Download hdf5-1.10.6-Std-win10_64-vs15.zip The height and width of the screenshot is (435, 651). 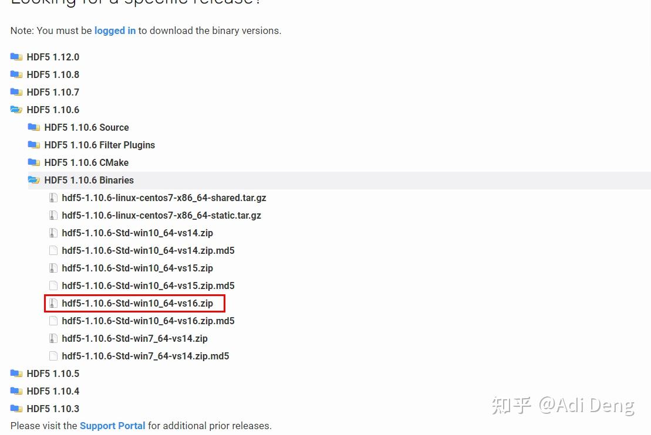(137, 268)
